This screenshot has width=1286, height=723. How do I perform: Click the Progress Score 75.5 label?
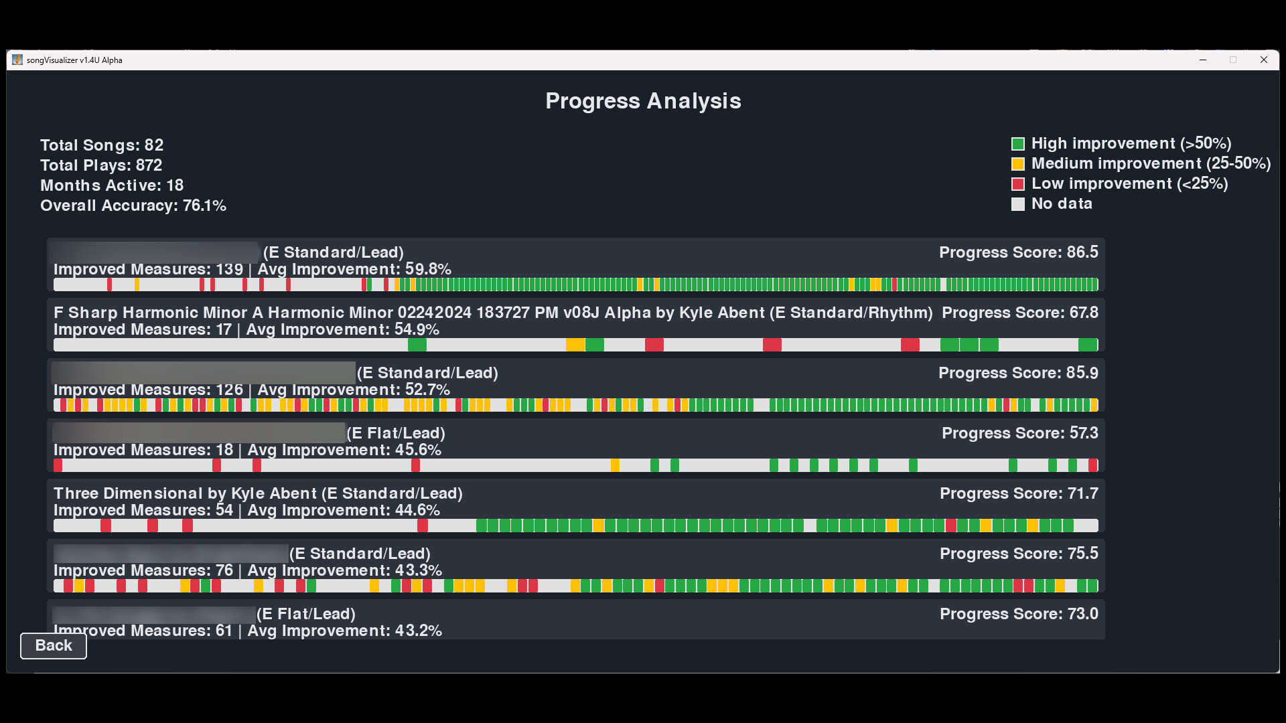[x=1018, y=554]
